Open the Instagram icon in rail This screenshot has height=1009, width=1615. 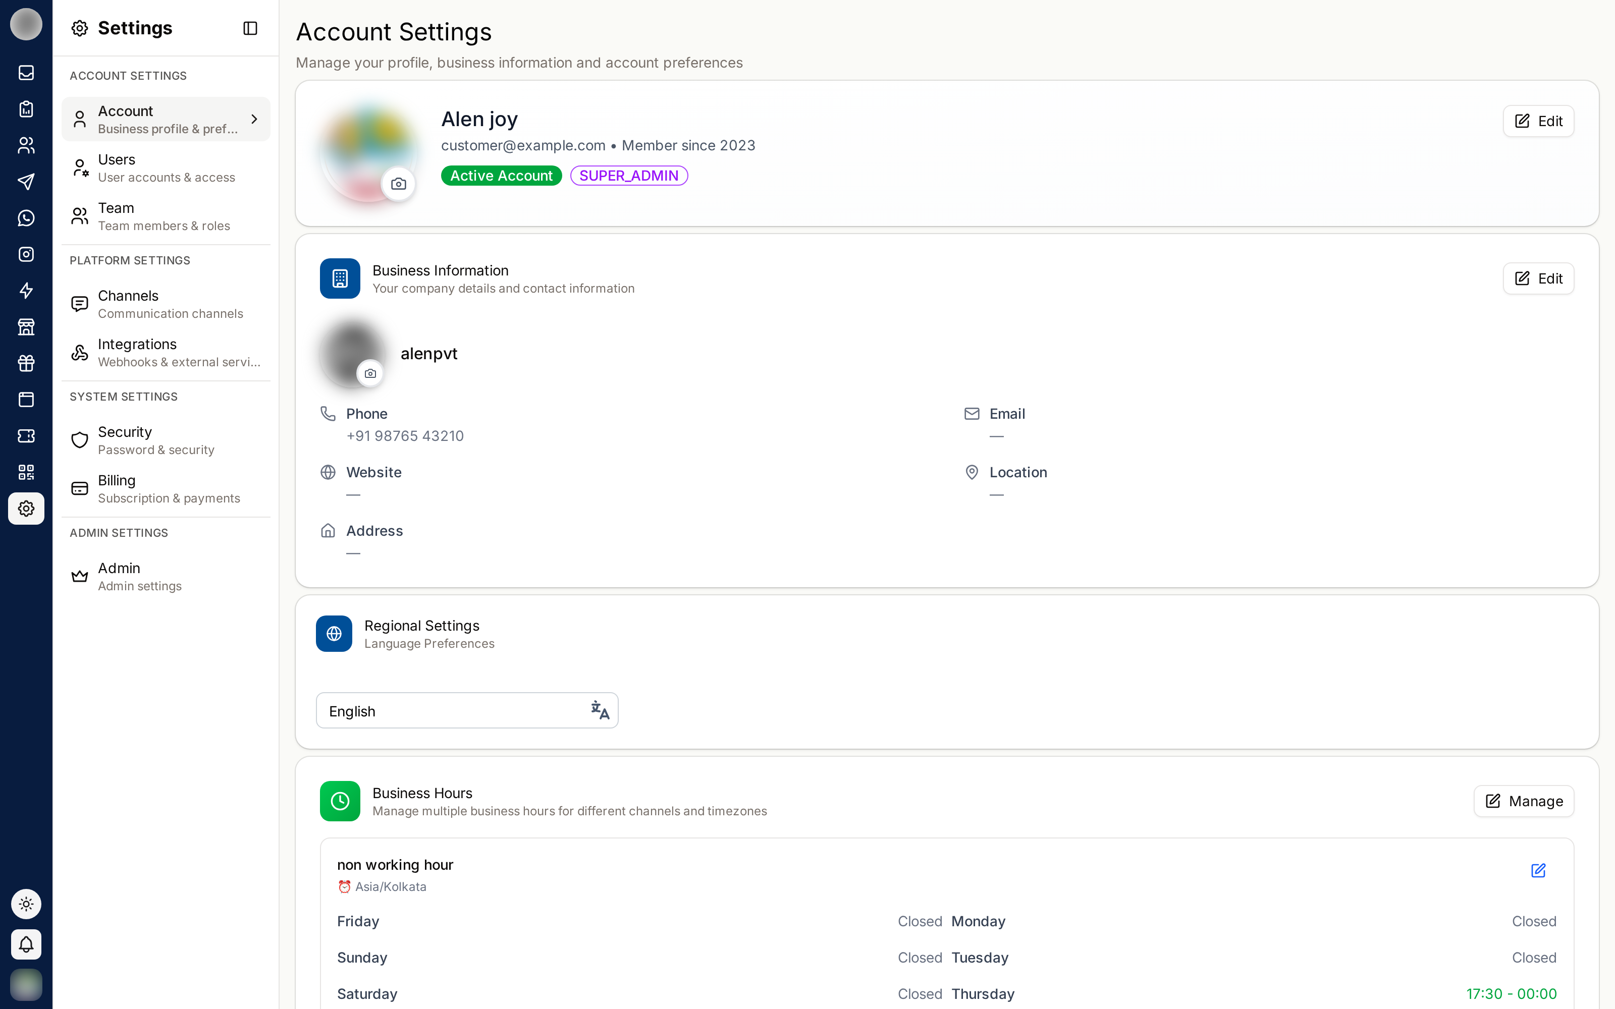(26, 254)
